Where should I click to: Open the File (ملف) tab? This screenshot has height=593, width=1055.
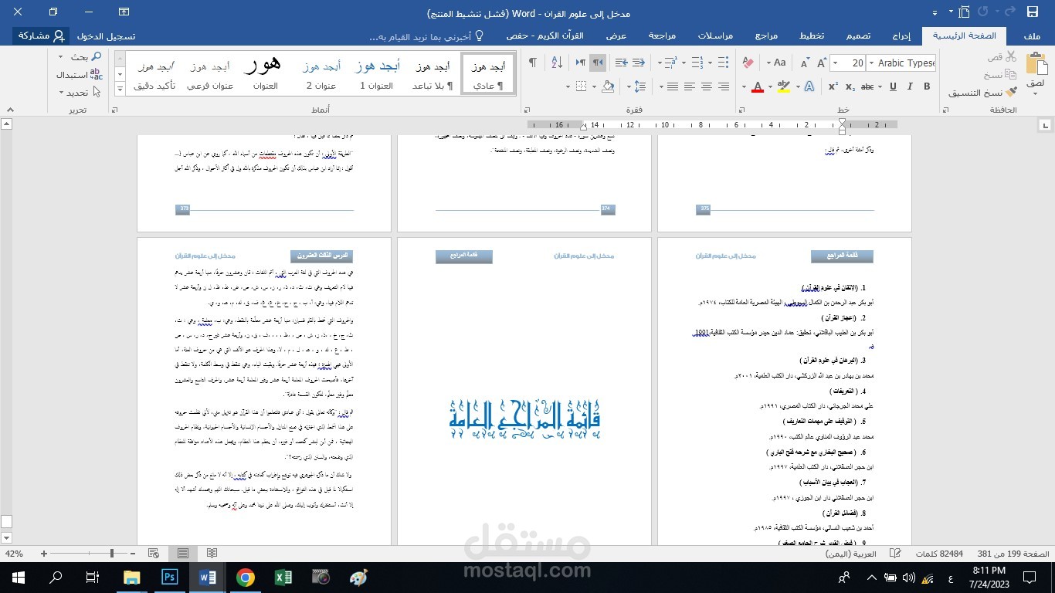[1032, 36]
